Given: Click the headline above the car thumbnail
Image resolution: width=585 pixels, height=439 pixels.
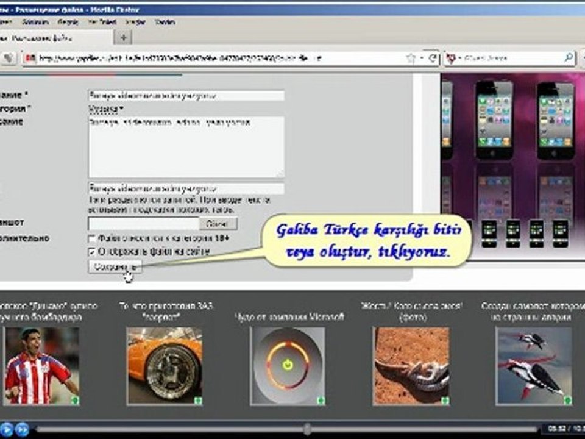Looking at the screenshot, I should pos(166,312).
